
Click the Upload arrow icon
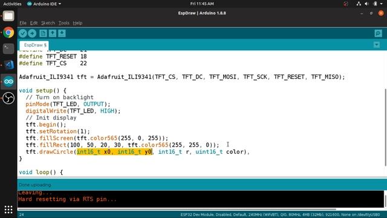pyautogui.click(x=32, y=33)
